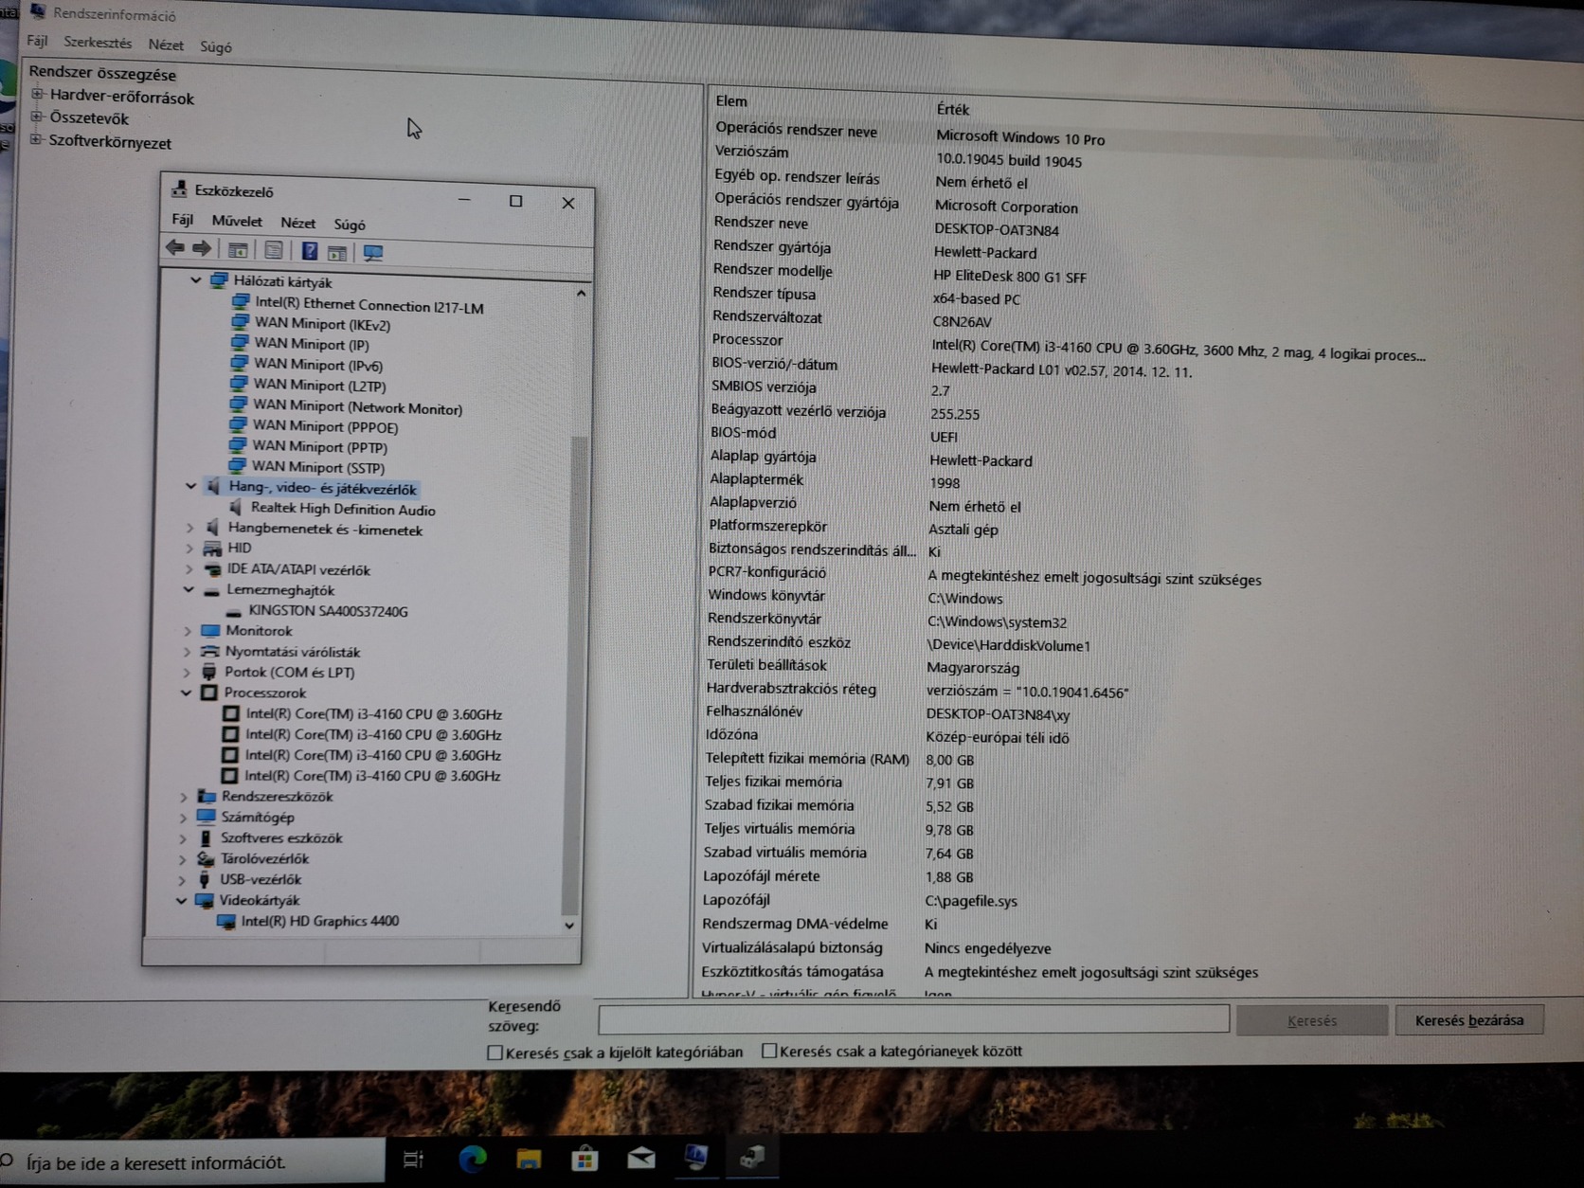Expand the HID device category
The height and width of the screenshot is (1188, 1584).
point(189,549)
